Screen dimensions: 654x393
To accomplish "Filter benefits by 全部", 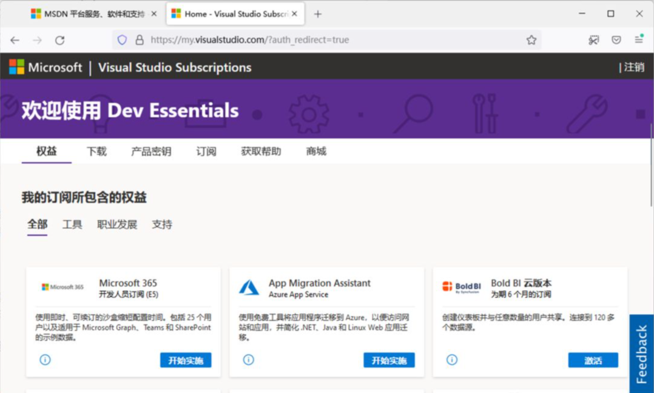I will [x=37, y=224].
